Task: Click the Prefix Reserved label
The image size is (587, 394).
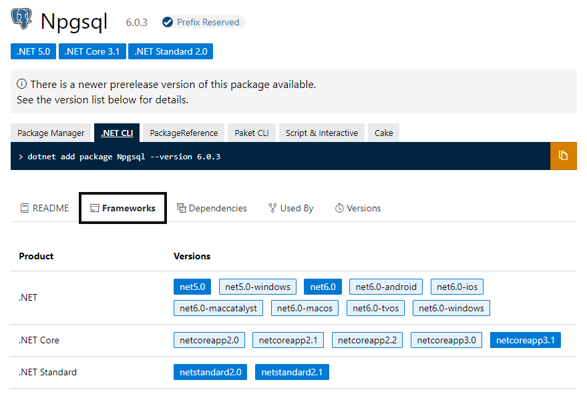Action: coord(208,22)
